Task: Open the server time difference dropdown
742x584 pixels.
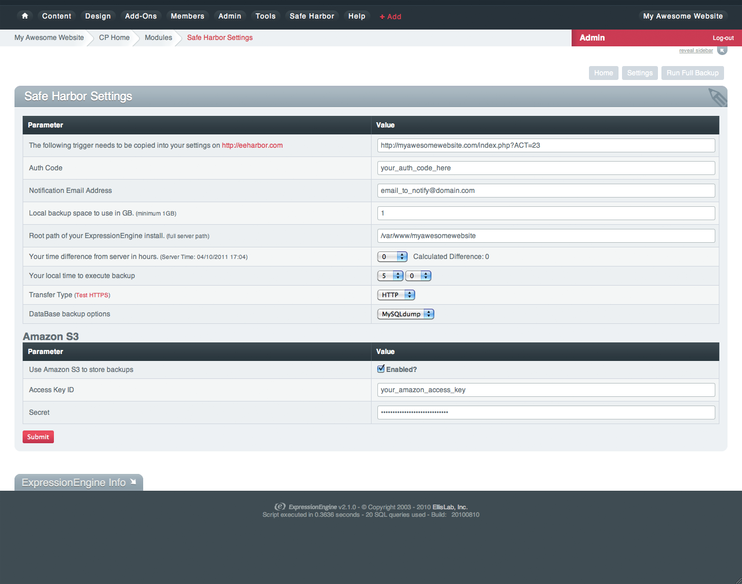Action: 392,257
